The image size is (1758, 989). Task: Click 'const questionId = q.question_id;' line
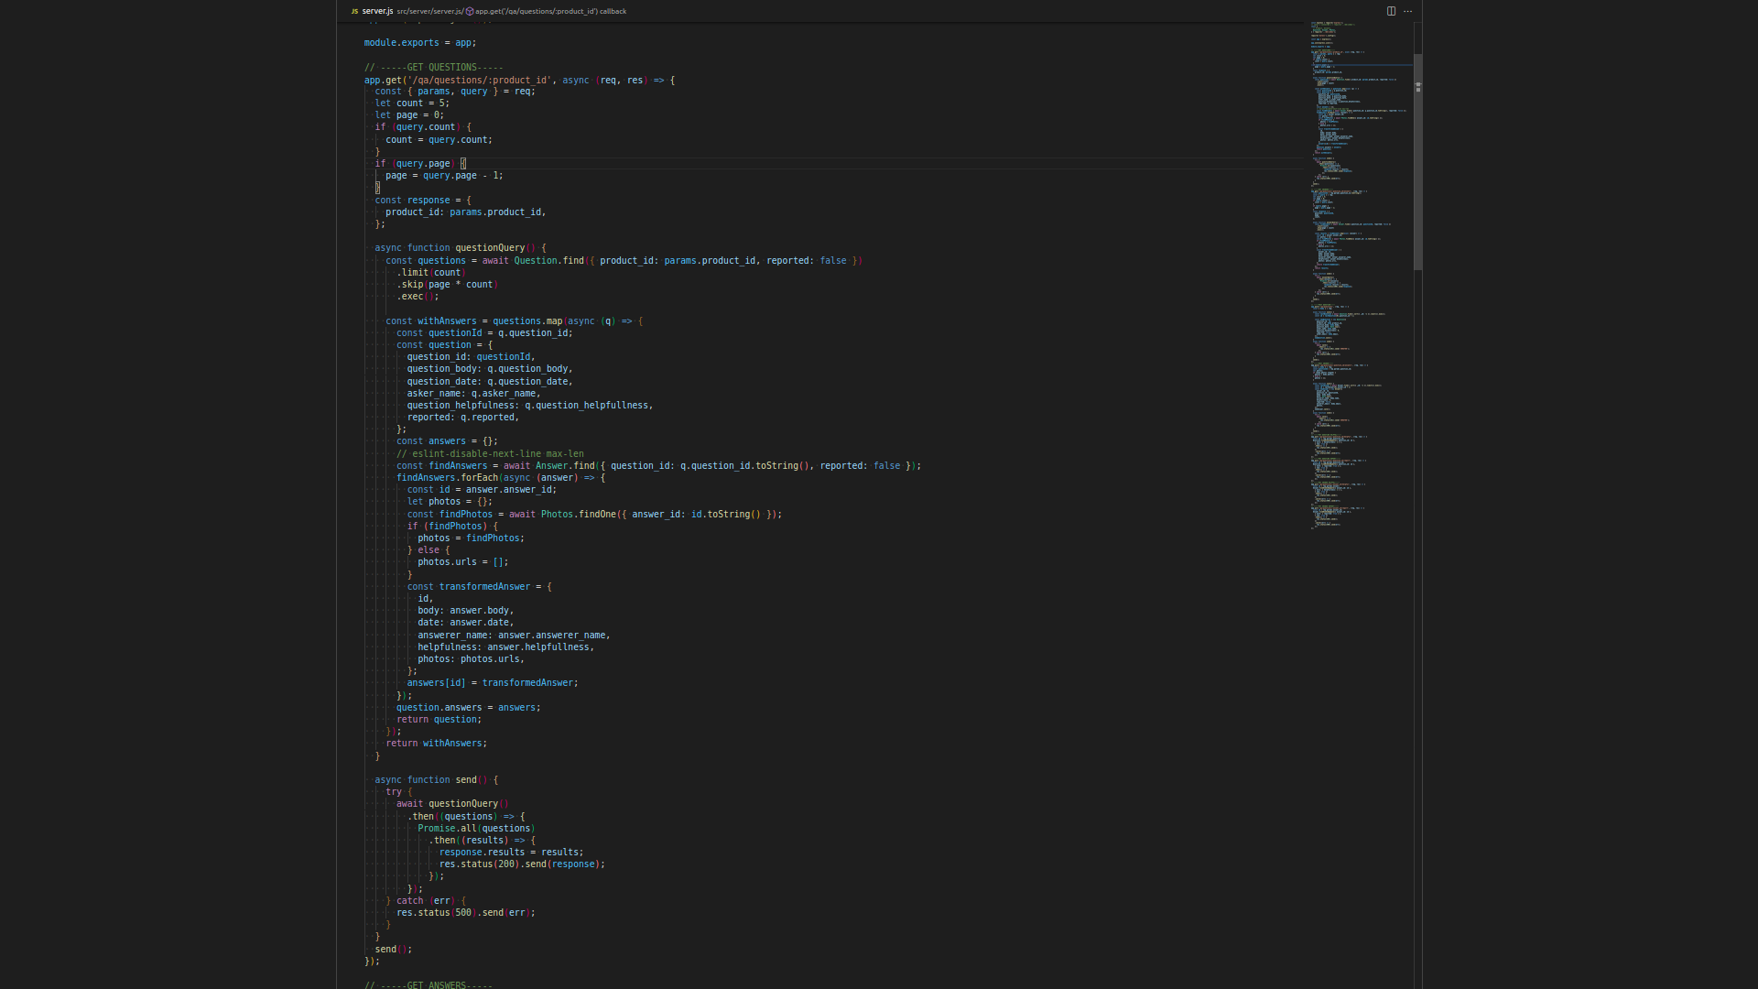[484, 332]
